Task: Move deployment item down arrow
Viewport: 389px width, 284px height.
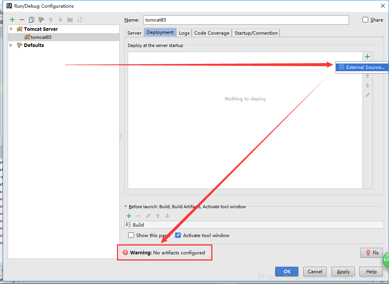Action: pyautogui.click(x=367, y=85)
